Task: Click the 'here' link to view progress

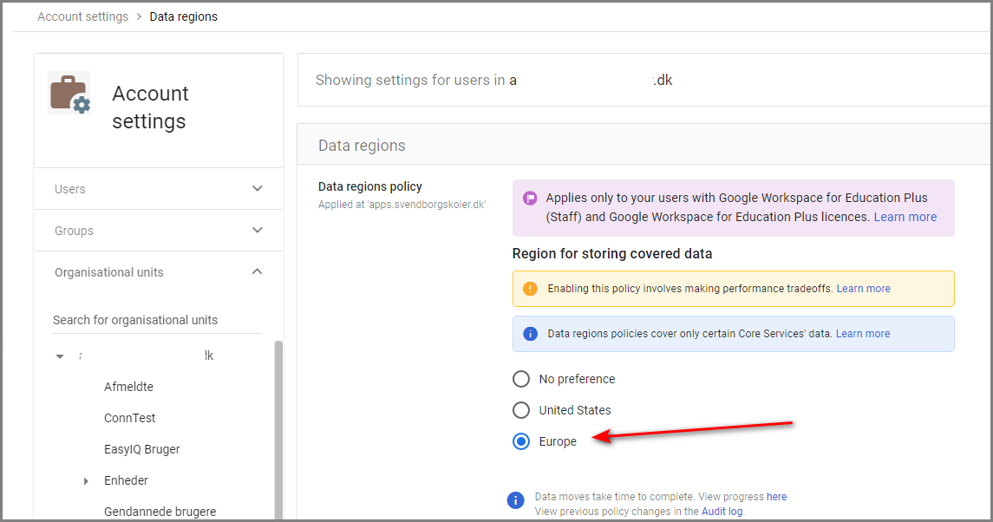Action: 776,497
